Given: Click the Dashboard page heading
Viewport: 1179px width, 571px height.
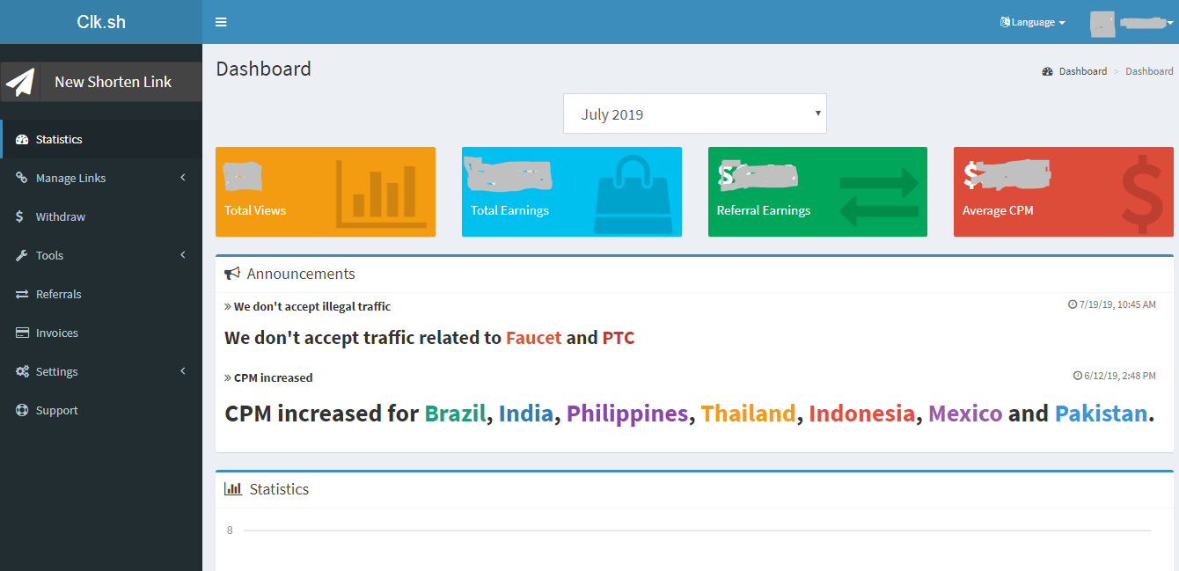Looking at the screenshot, I should coord(264,69).
